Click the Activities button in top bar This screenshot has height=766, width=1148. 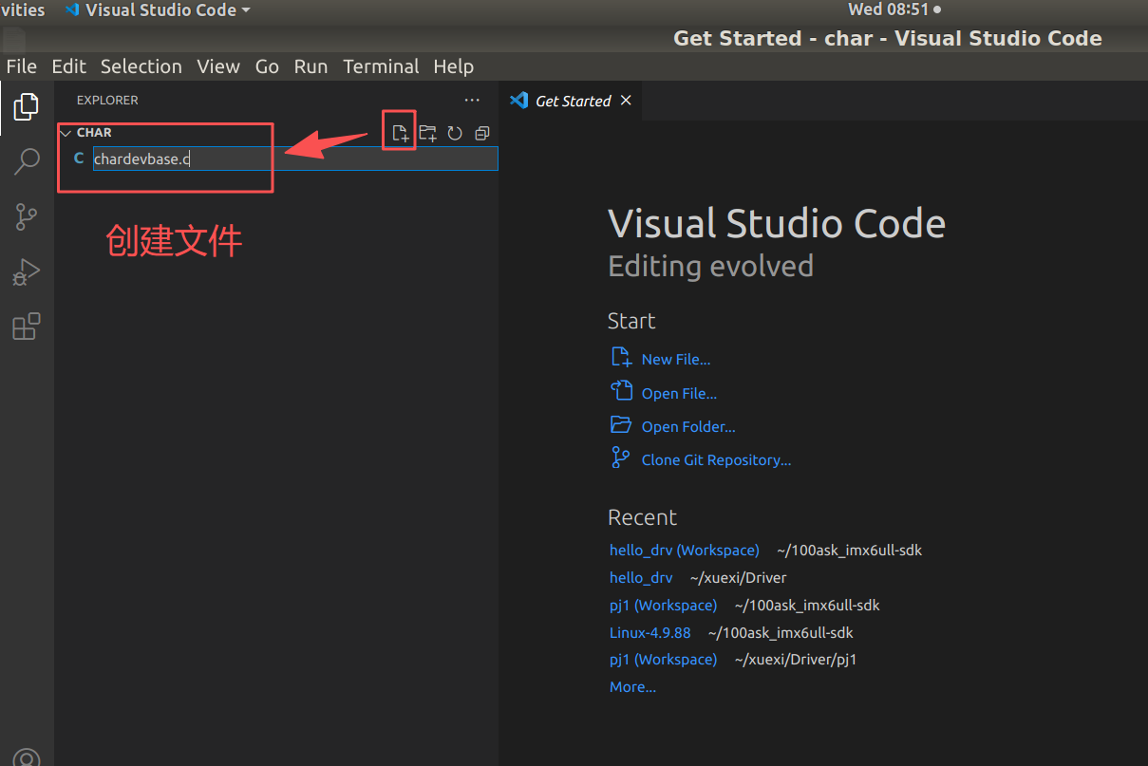tap(23, 9)
